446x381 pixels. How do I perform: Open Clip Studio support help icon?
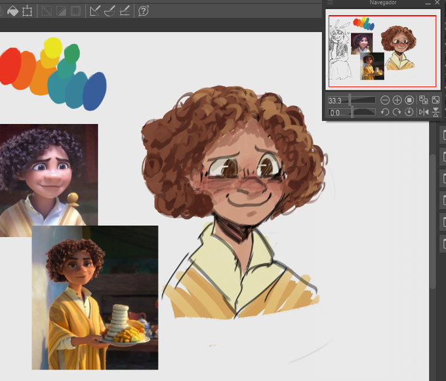[144, 11]
